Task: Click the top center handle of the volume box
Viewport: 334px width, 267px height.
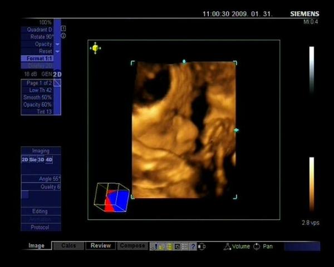Action: 184,61
